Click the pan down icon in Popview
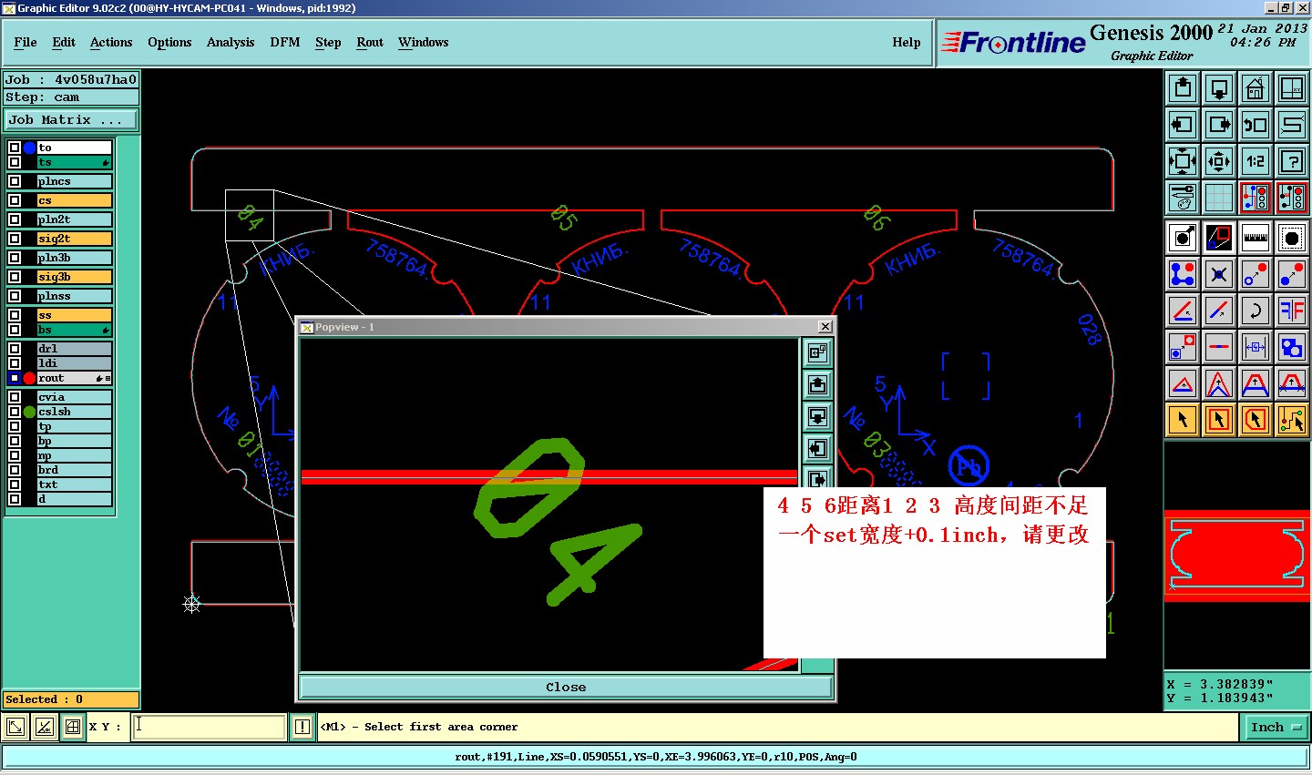 pyautogui.click(x=817, y=417)
